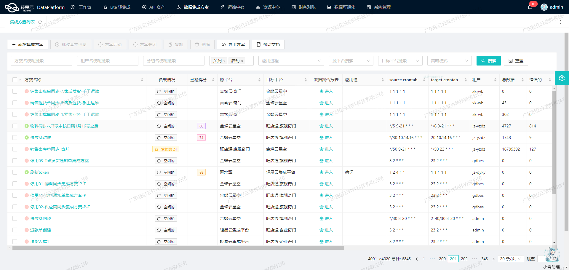Expand collapsed pages ellipsis after page 1
The image size is (569, 270).
tap(432, 259)
